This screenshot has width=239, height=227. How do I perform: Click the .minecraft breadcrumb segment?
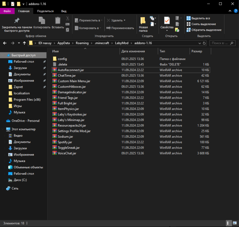[x=102, y=43]
